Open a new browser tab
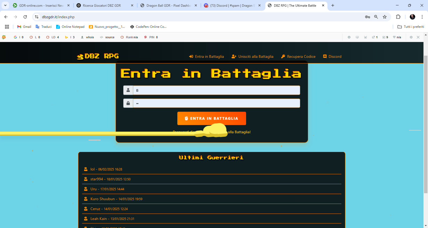 click(x=333, y=5)
